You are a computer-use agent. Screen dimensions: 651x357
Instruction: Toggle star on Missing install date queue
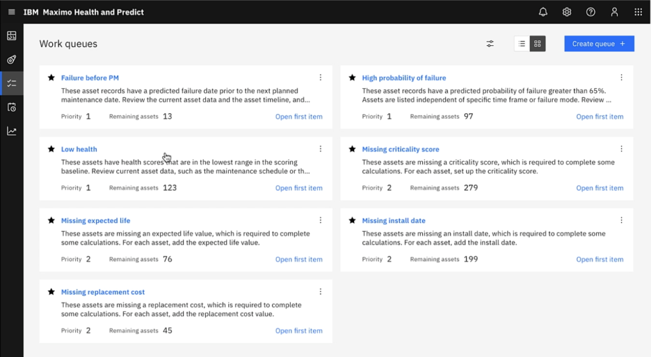coord(352,220)
